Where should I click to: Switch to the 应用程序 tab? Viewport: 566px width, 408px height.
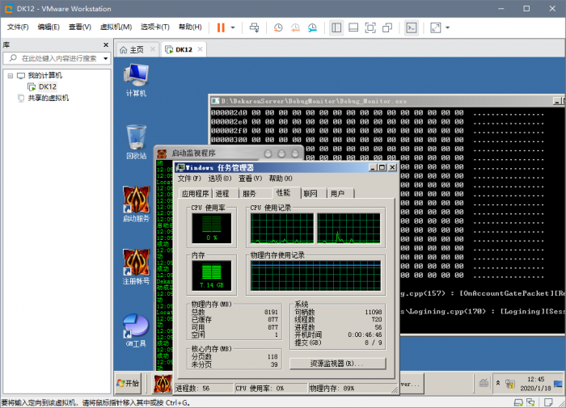(x=196, y=194)
